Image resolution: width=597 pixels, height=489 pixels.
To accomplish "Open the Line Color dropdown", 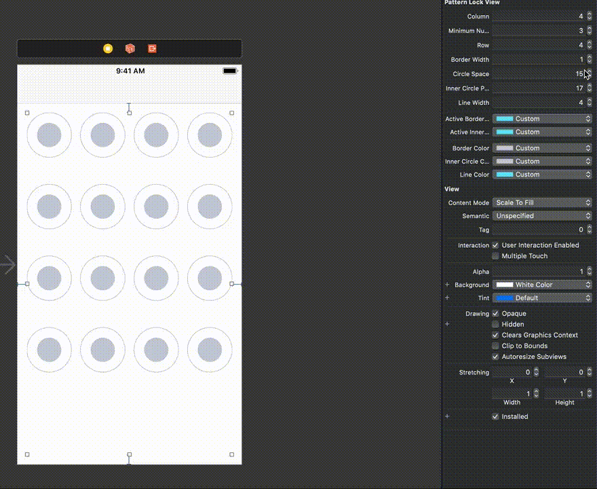I will click(542, 175).
